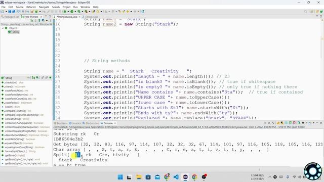Open the Source menu
324x182 pixels.
[x=20, y=7]
